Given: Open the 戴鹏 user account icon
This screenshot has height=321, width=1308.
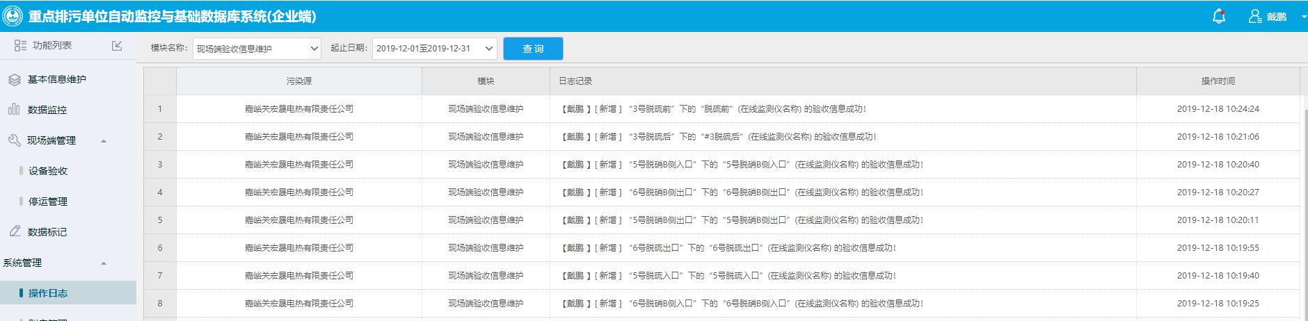Looking at the screenshot, I should [1255, 16].
